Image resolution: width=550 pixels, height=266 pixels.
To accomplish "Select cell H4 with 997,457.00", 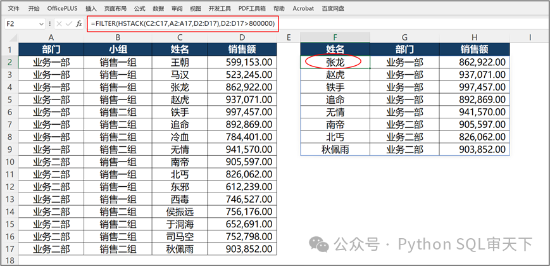I will pos(474,87).
